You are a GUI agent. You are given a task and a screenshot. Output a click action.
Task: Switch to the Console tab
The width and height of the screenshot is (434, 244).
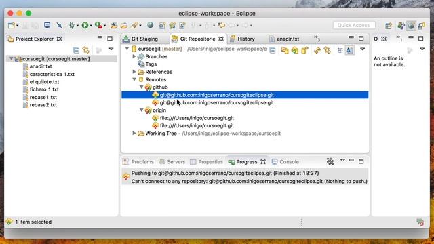tap(285, 162)
